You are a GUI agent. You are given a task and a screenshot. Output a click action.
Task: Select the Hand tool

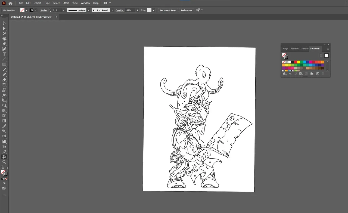tap(4, 157)
